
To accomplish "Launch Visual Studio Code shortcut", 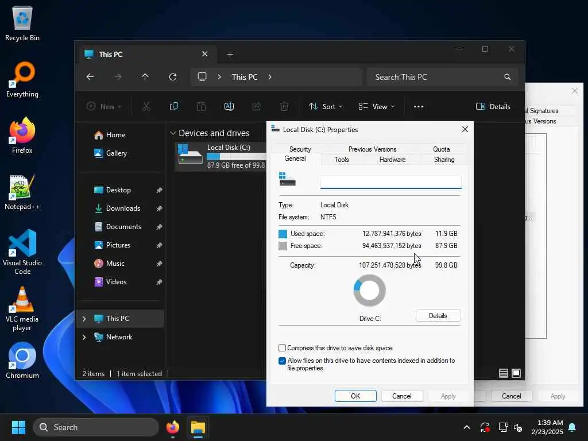I will pos(22,252).
